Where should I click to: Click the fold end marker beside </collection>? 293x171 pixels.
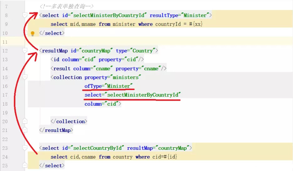[25, 121]
